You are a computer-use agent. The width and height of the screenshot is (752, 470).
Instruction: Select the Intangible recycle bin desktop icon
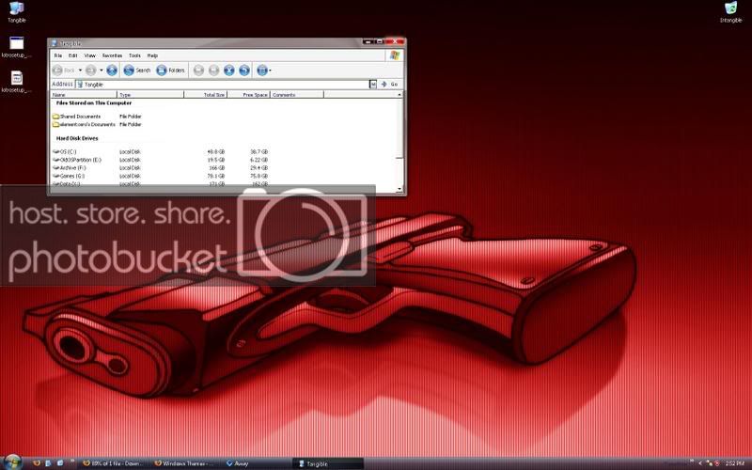pyautogui.click(x=730, y=12)
